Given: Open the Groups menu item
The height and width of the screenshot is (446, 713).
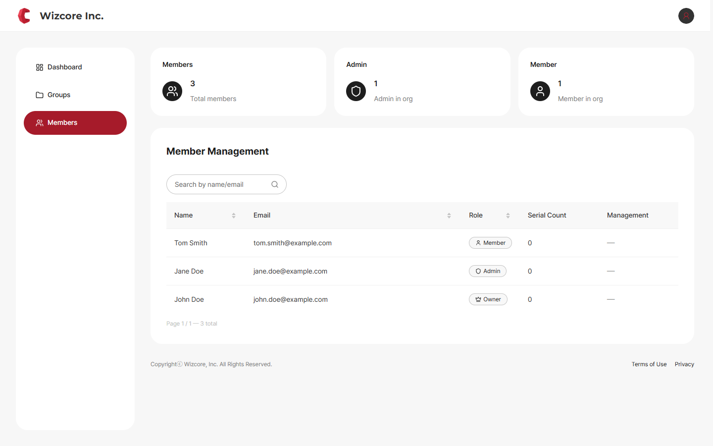Looking at the screenshot, I should click(75, 95).
